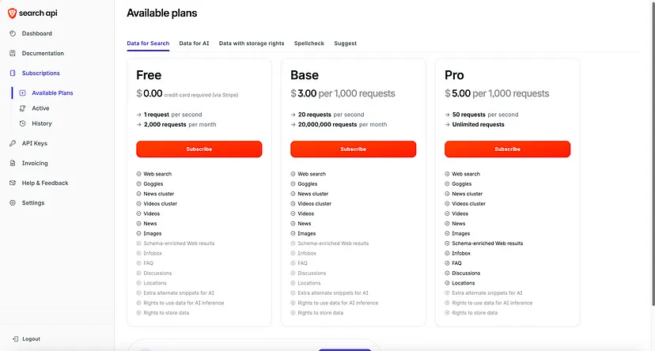Click the Available Plans plus icon
The image size is (655, 351).
pos(23,93)
